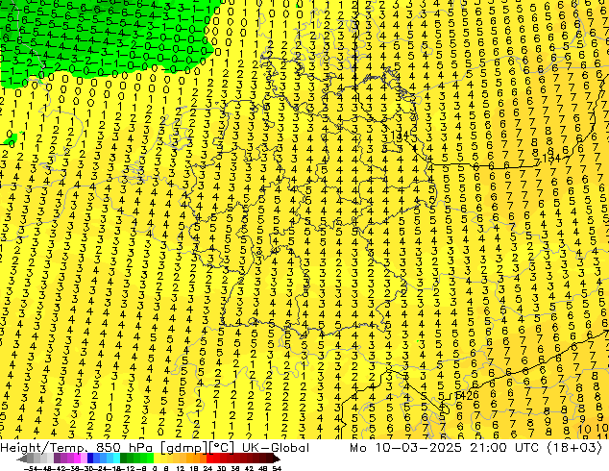Click the '0' legend value
Viewport: 609px width, 471px height.
155,469
